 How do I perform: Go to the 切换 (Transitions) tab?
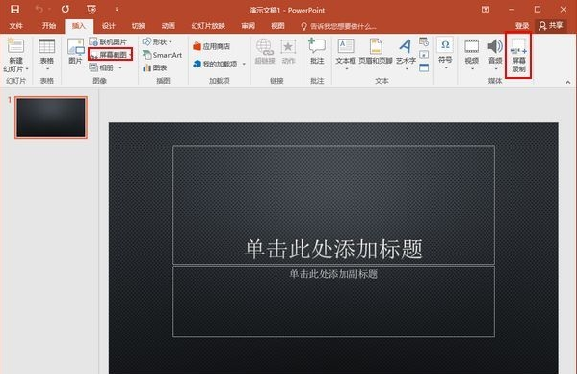coord(139,26)
